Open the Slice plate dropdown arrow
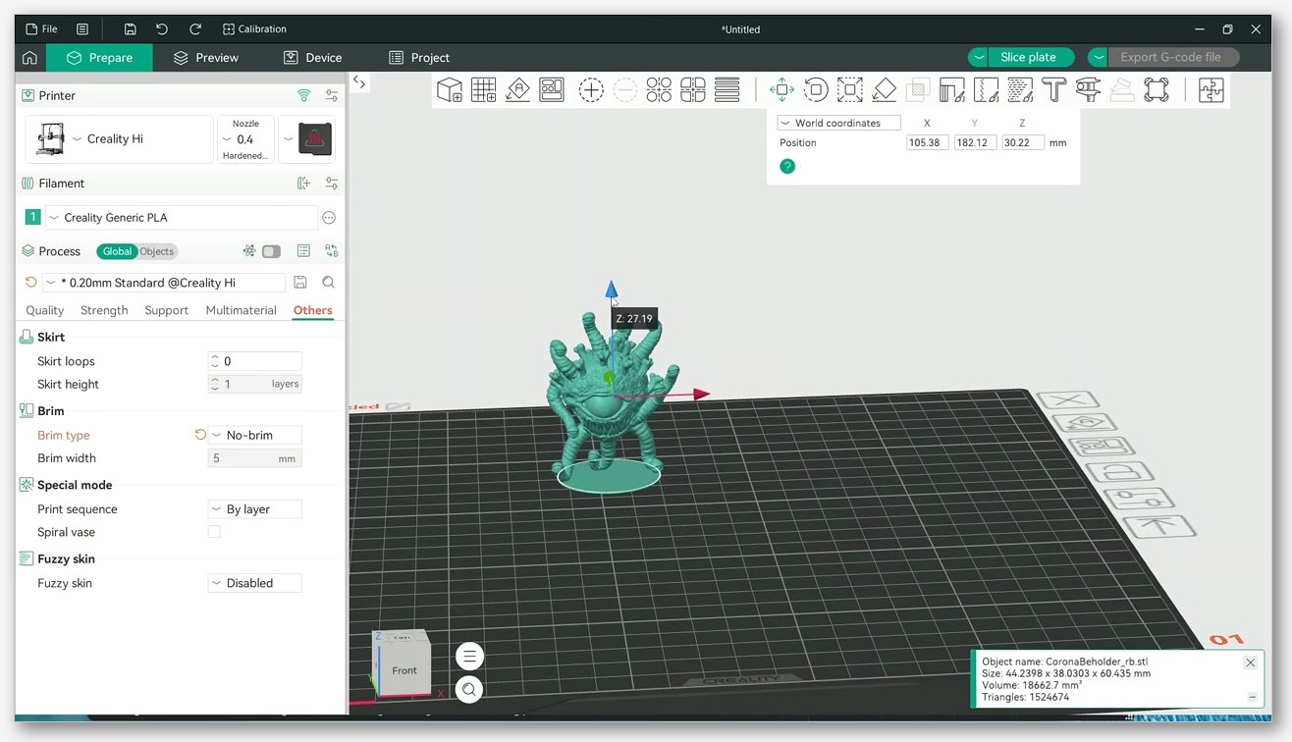Image resolution: width=1292 pixels, height=742 pixels. [979, 58]
